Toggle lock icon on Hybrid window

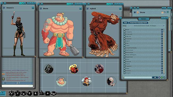pos(110,4)
